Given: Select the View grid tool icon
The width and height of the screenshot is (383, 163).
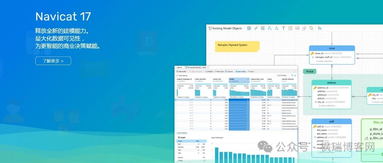Looking at the screenshot, I should pos(263,28).
